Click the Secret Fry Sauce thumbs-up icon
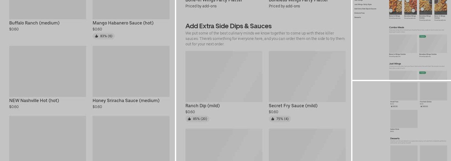Viewport: 451px width, 161px height. point(273,119)
